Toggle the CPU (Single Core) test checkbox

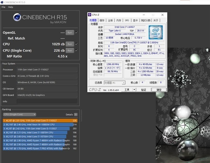[76, 51]
